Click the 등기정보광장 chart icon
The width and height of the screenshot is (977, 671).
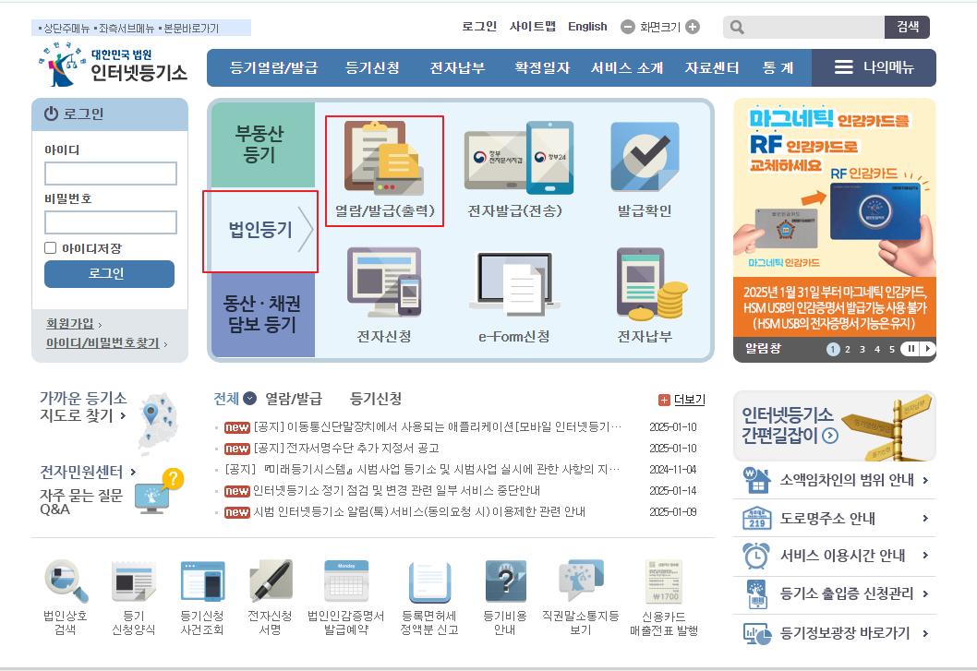pos(756,634)
